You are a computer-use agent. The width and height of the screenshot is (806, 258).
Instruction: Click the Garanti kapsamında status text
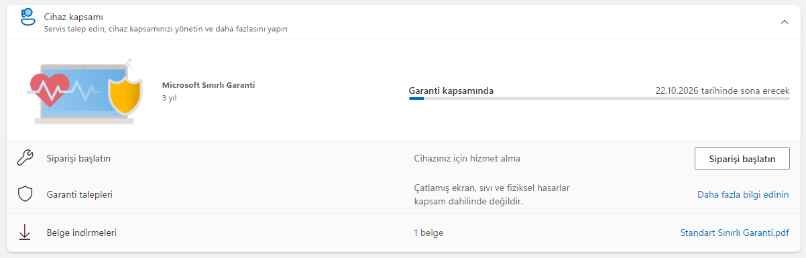(x=451, y=90)
